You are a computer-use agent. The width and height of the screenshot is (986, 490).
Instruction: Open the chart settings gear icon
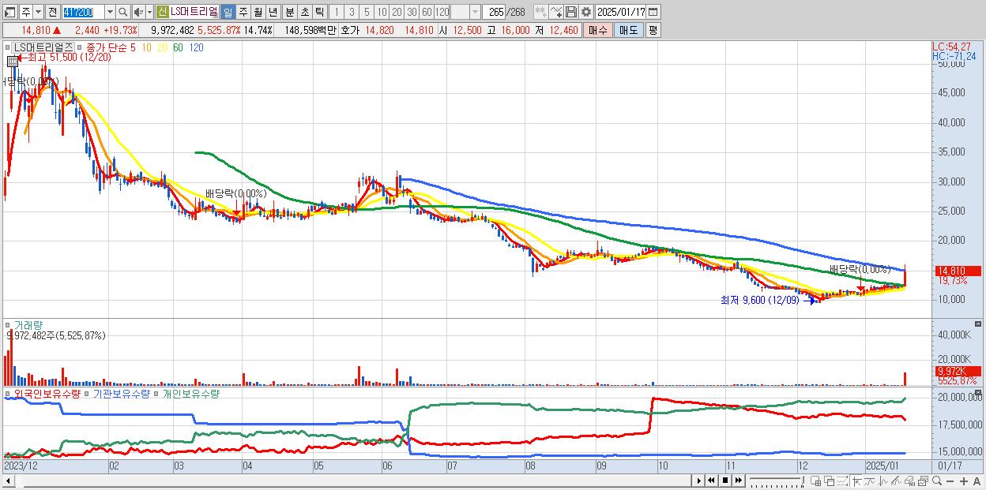pos(585,12)
